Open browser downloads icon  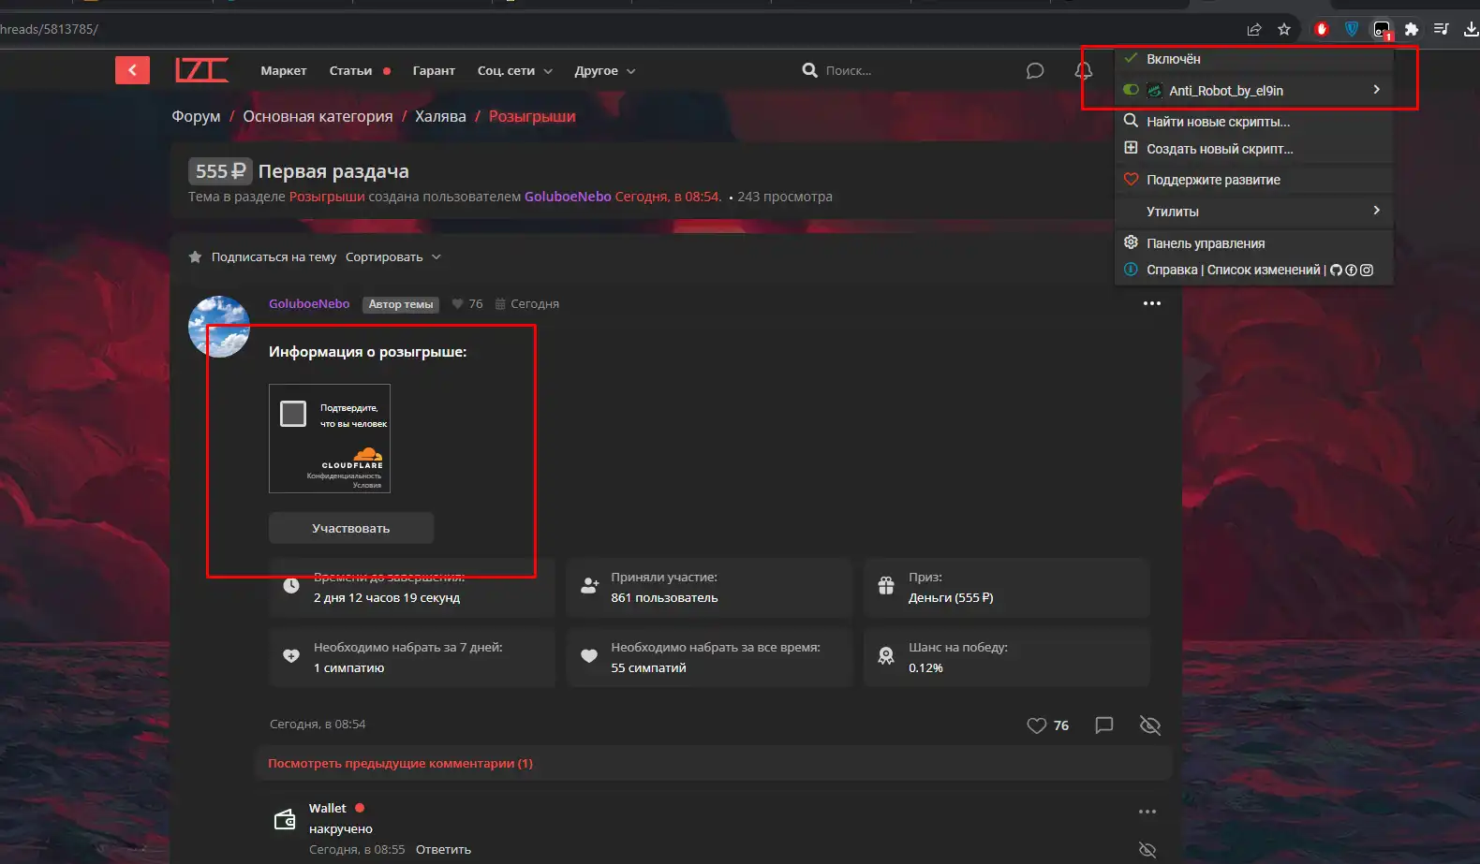1472,29
